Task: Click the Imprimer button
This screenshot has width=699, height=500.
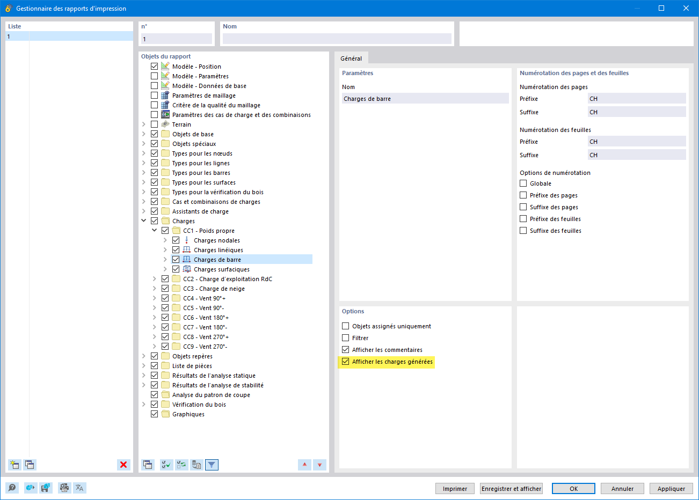Action: coord(455,489)
